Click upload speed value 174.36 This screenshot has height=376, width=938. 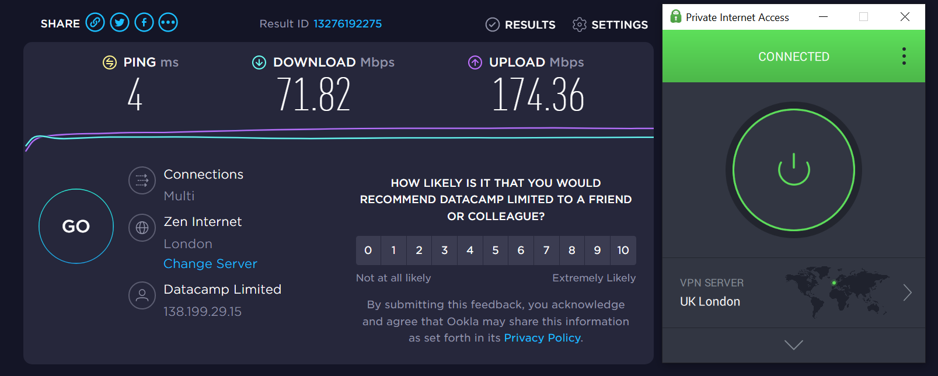click(x=539, y=95)
